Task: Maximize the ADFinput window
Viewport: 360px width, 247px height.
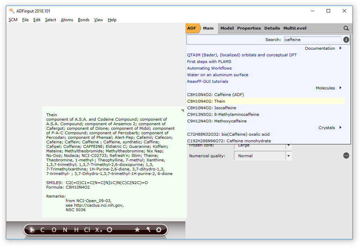Action: click(x=328, y=11)
